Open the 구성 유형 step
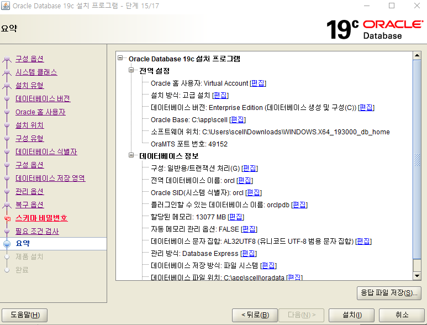The width and height of the screenshot is (427, 325). 29,138
